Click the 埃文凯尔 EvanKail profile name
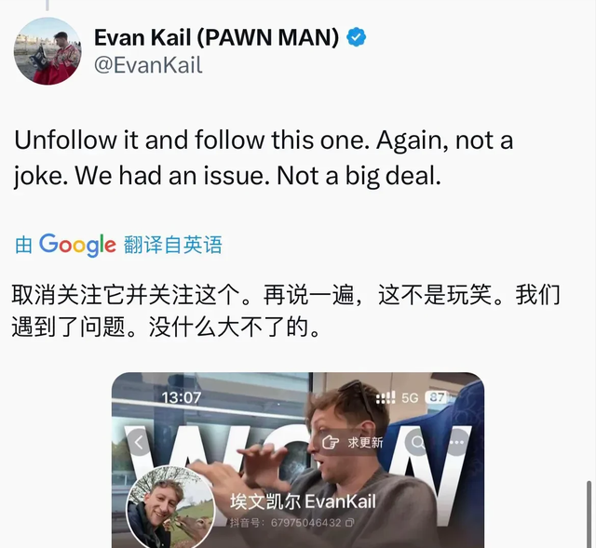 click(x=303, y=501)
